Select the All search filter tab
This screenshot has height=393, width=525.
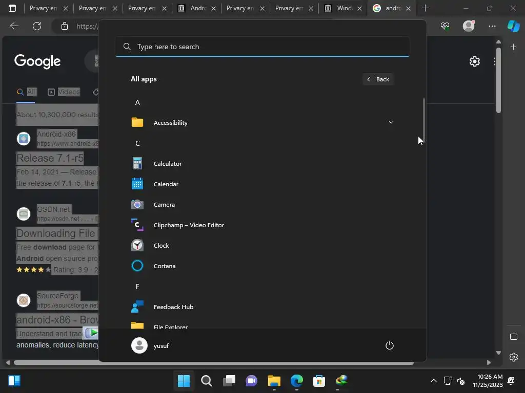(x=26, y=92)
